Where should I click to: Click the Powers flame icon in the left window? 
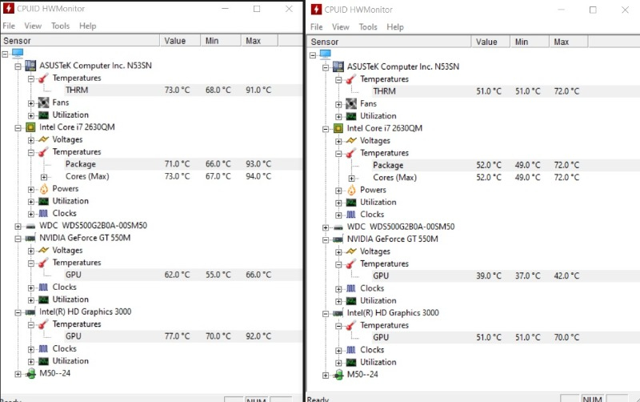[44, 189]
